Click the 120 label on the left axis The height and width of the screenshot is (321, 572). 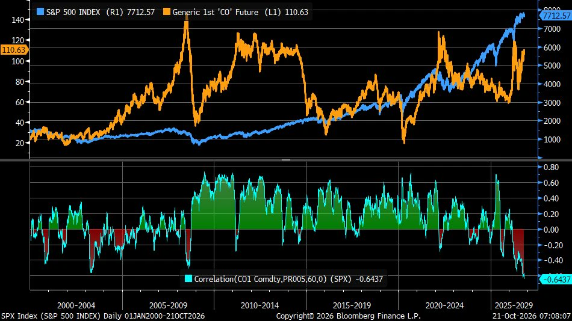pyautogui.click(x=18, y=40)
